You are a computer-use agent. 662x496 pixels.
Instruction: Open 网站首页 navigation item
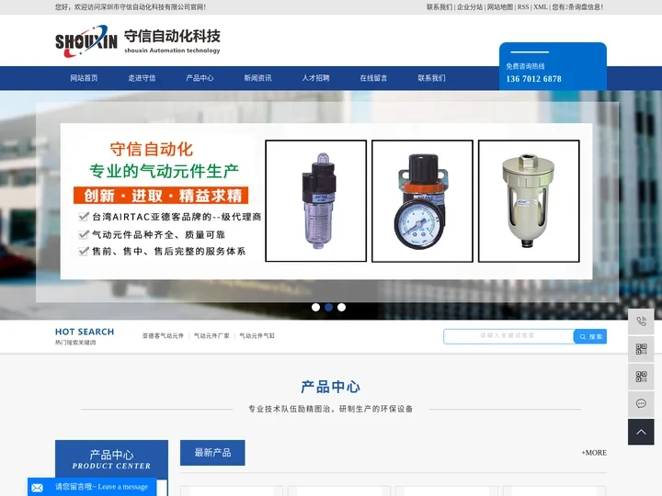84,78
